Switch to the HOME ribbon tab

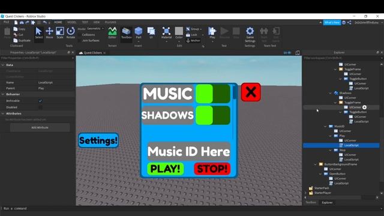tap(58, 22)
